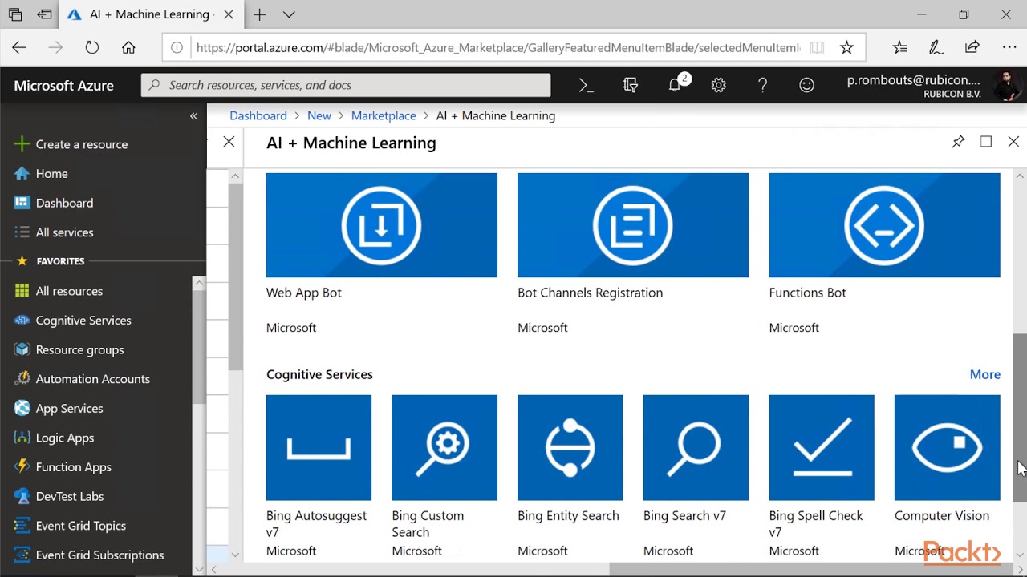The height and width of the screenshot is (577, 1027).
Task: Show tab previews dropdown chevron
Action: coord(289,14)
